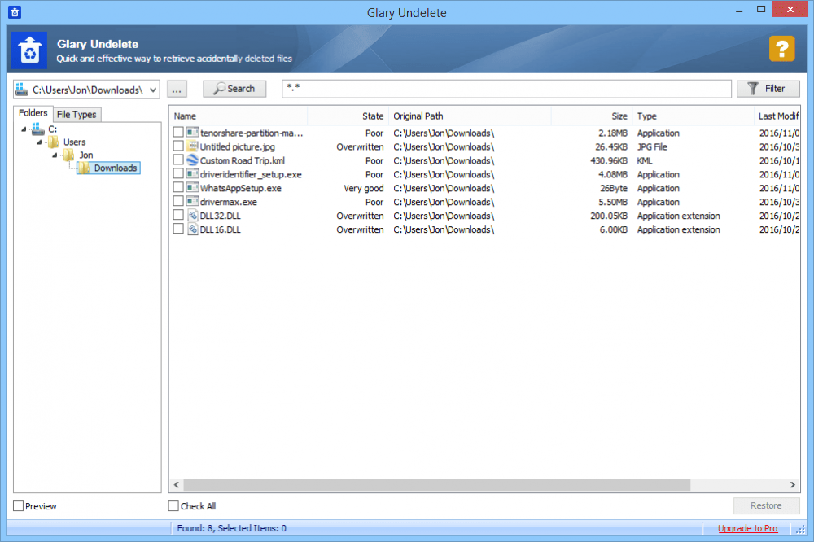Open the Upgrade to Pro link
Image resolution: width=814 pixels, height=542 pixels.
pyautogui.click(x=747, y=528)
